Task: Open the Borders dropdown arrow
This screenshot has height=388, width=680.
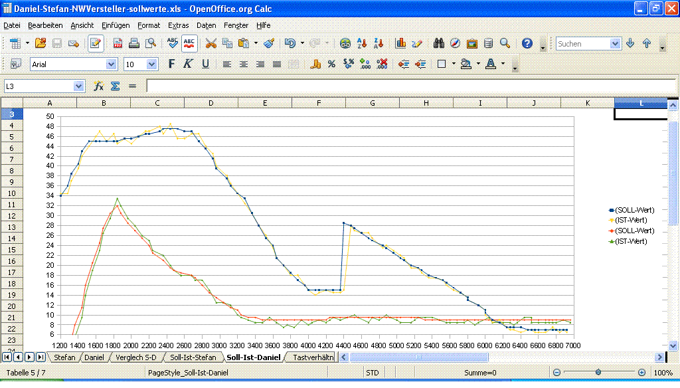Action: (454, 64)
